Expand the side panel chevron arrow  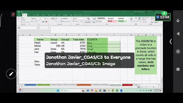pos(171,41)
